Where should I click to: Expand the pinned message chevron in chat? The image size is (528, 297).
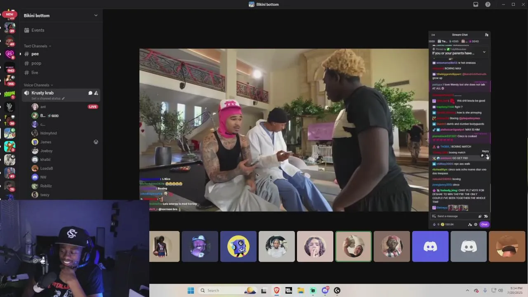[484, 52]
